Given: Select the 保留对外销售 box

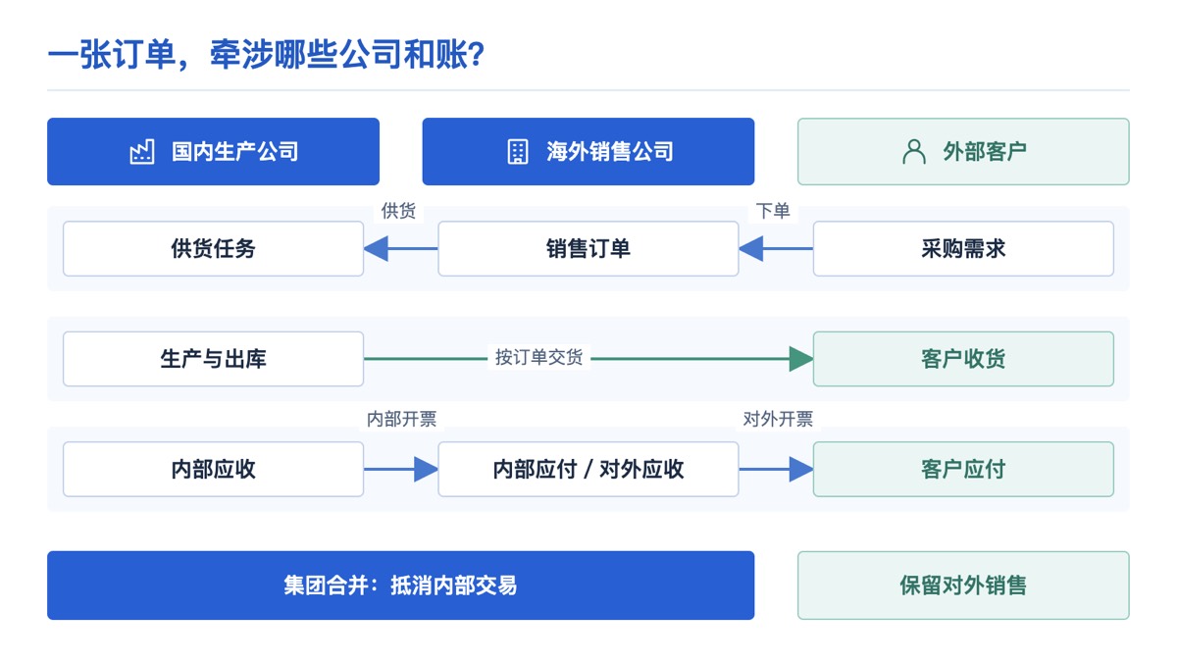Looking at the screenshot, I should coord(963,586).
